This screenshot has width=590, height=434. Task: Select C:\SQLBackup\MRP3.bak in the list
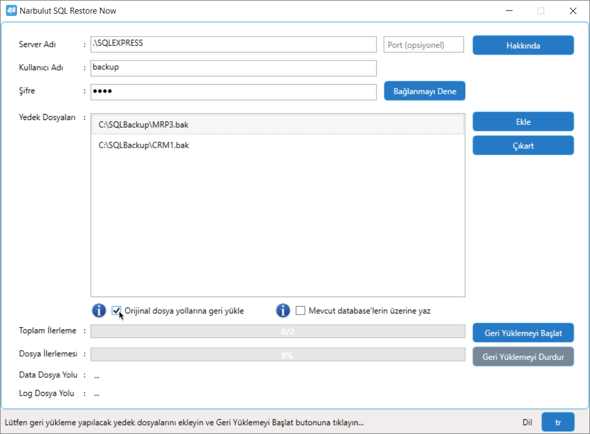[278, 124]
